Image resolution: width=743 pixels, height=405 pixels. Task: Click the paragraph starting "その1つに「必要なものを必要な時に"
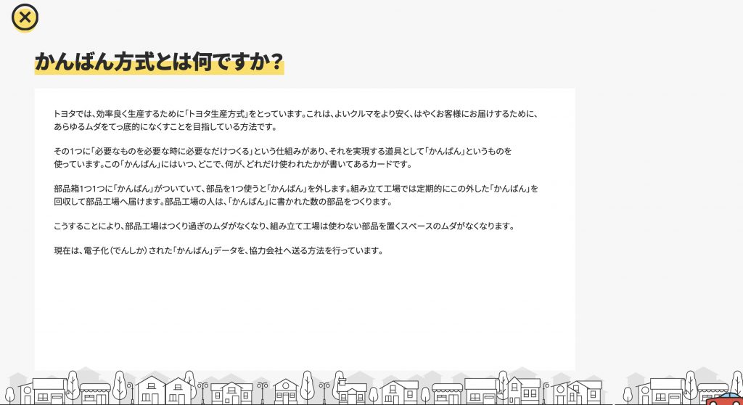[x=283, y=158]
